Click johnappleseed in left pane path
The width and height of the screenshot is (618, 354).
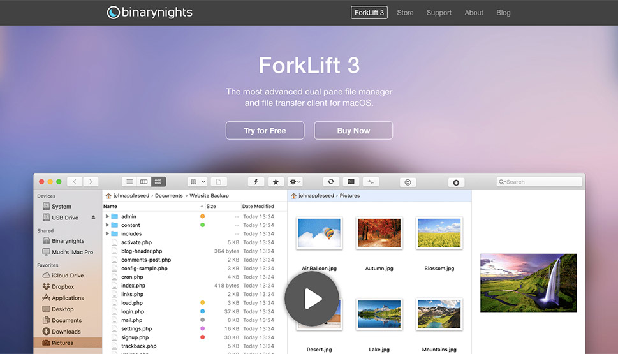coord(131,196)
